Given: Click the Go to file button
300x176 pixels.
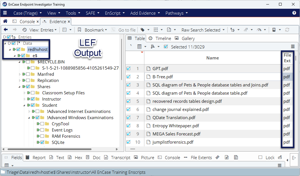Looking at the screenshot, I should [x=124, y=30].
